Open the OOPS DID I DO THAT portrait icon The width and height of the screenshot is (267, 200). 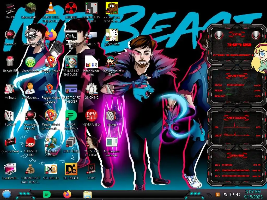point(91,147)
